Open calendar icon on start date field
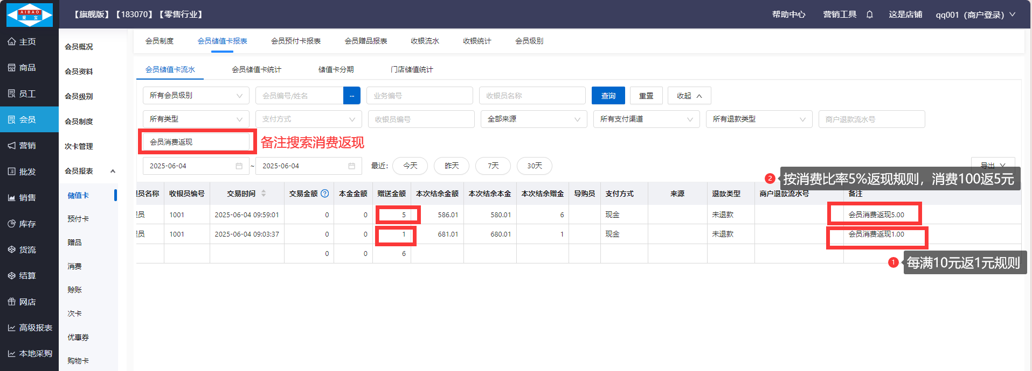This screenshot has width=1032, height=371. click(239, 166)
